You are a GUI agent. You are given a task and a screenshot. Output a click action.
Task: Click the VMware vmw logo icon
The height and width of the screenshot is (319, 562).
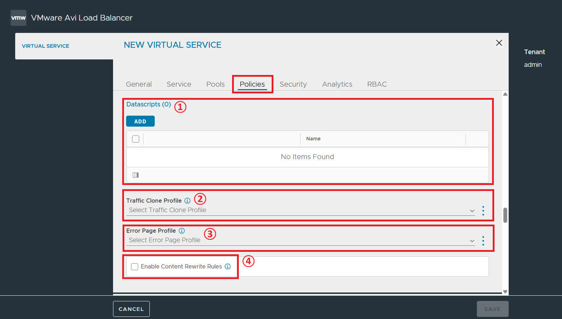coord(18,18)
